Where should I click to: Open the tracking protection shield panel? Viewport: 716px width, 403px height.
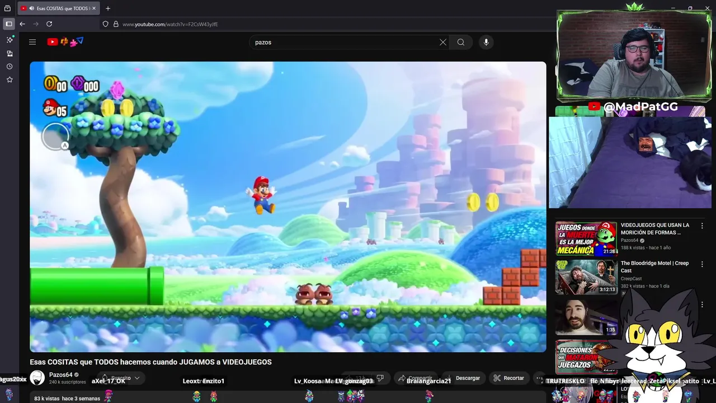pos(105,24)
